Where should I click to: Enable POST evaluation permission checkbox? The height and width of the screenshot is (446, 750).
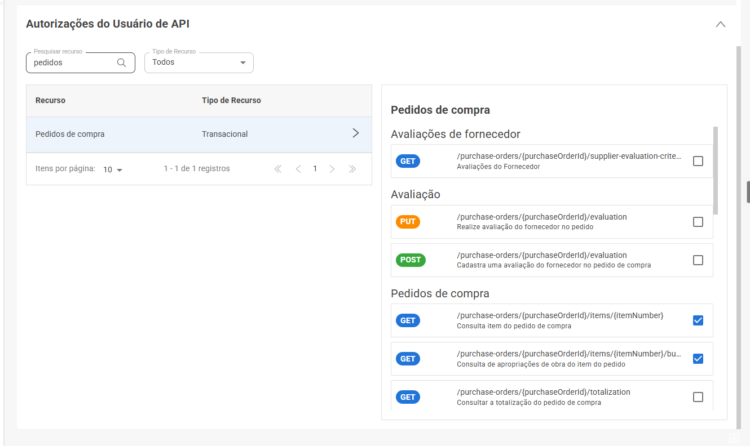pos(698,260)
